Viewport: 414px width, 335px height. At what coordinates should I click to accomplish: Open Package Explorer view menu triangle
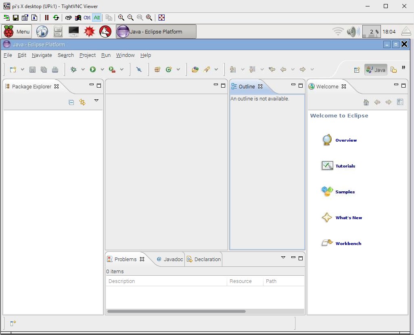(x=96, y=100)
